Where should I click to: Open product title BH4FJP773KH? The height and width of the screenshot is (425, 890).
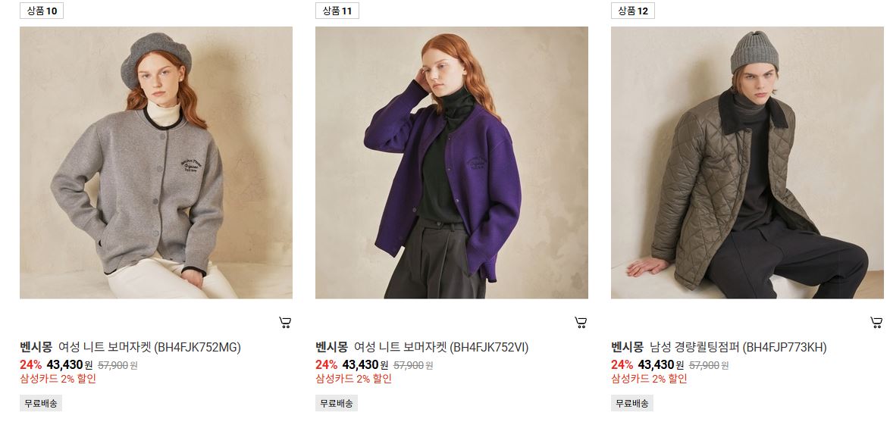(719, 347)
